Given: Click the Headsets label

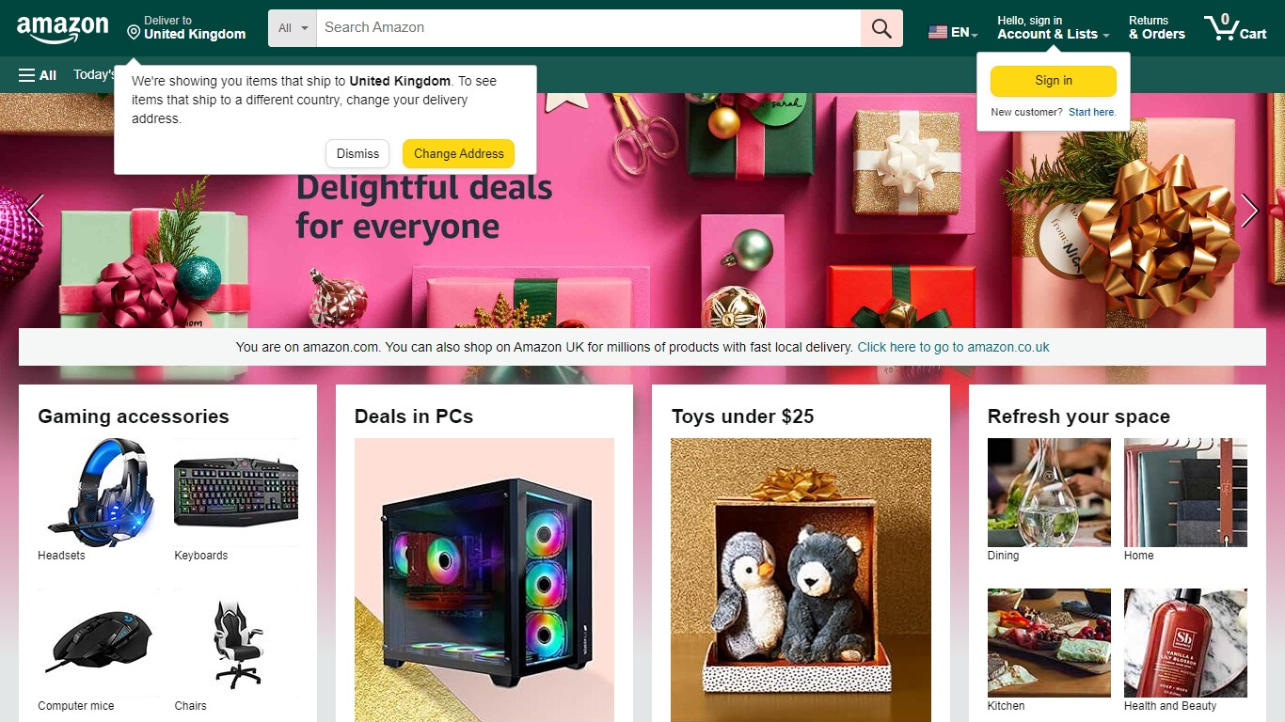Looking at the screenshot, I should 61,556.
